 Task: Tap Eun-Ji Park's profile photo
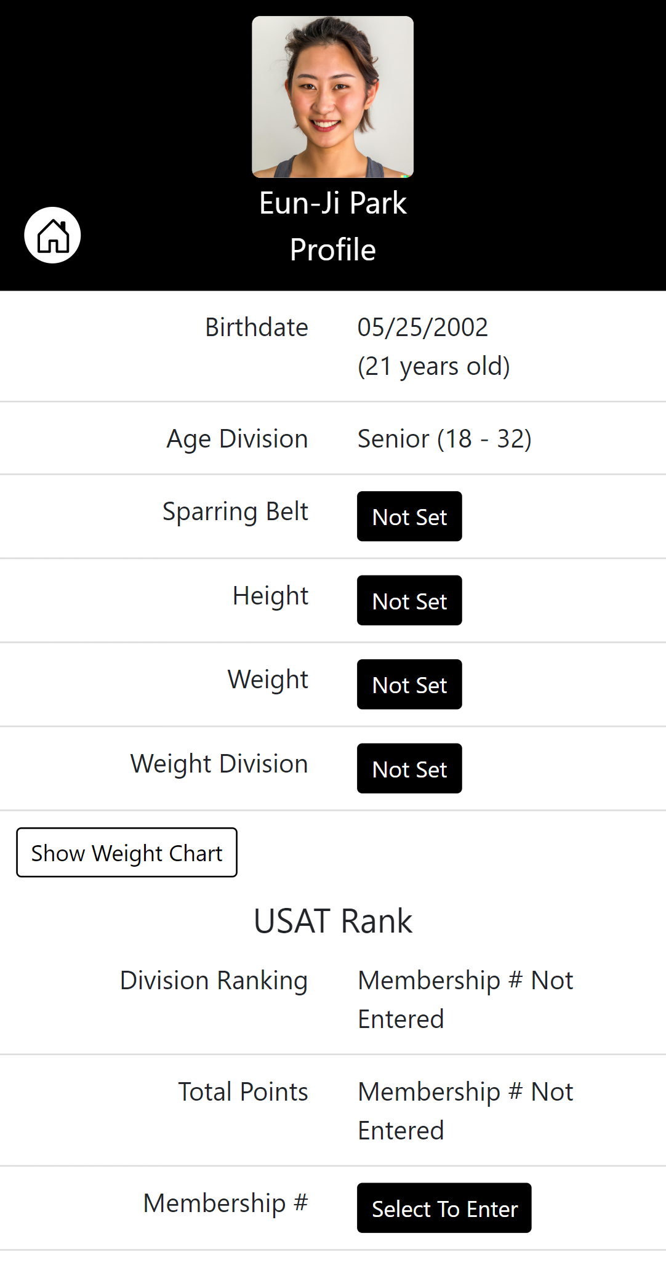pyautogui.click(x=332, y=97)
